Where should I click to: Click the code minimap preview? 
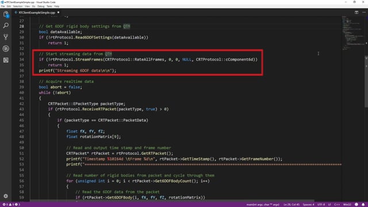[x=353, y=33]
